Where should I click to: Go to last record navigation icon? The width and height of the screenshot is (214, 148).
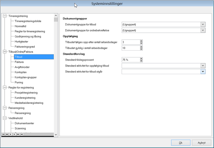point(22,134)
